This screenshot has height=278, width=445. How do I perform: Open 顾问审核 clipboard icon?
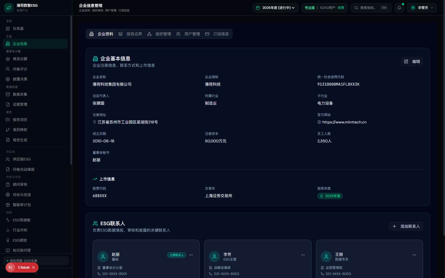pos(8,185)
